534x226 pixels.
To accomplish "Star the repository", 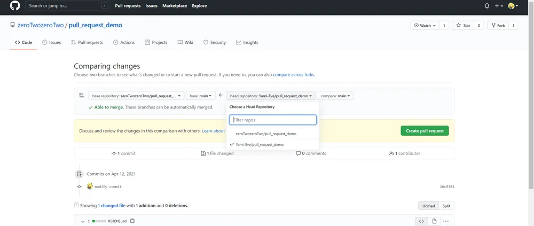I will [x=463, y=26].
